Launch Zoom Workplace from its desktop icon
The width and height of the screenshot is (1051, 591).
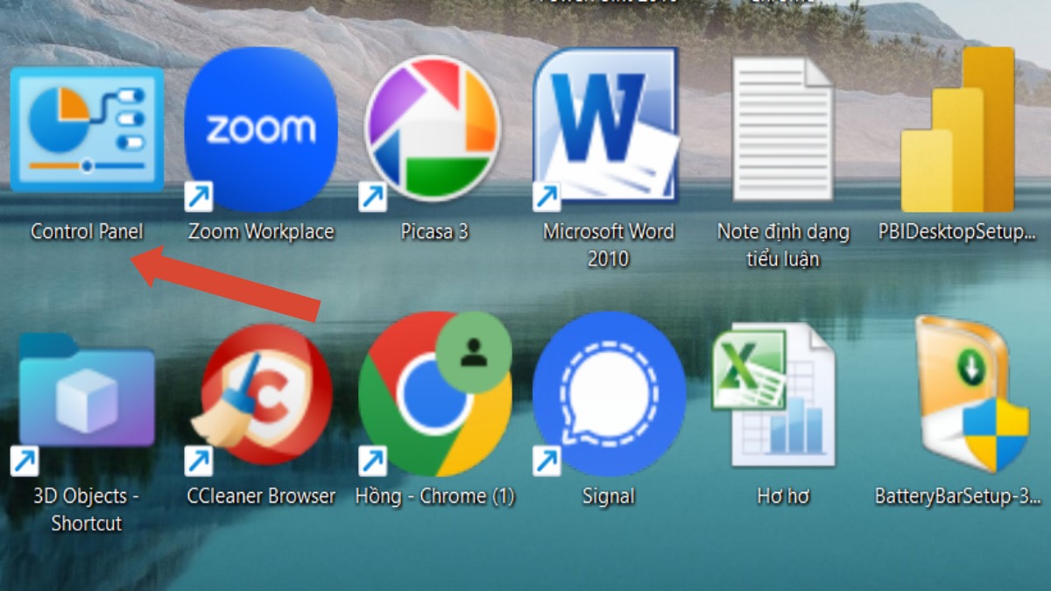[x=261, y=129]
